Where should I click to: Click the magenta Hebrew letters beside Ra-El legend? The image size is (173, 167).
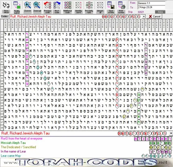pos(153,139)
